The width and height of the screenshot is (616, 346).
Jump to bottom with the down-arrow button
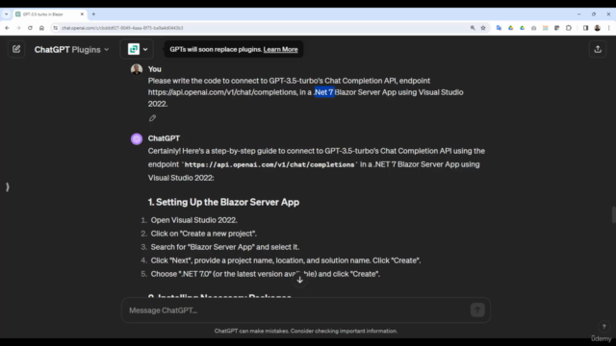tap(299, 280)
